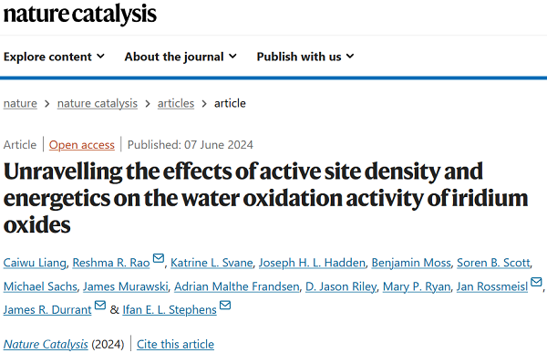Expand the Publish with us dropdown
Image resolution: width=547 pixels, height=353 pixels.
click(305, 57)
